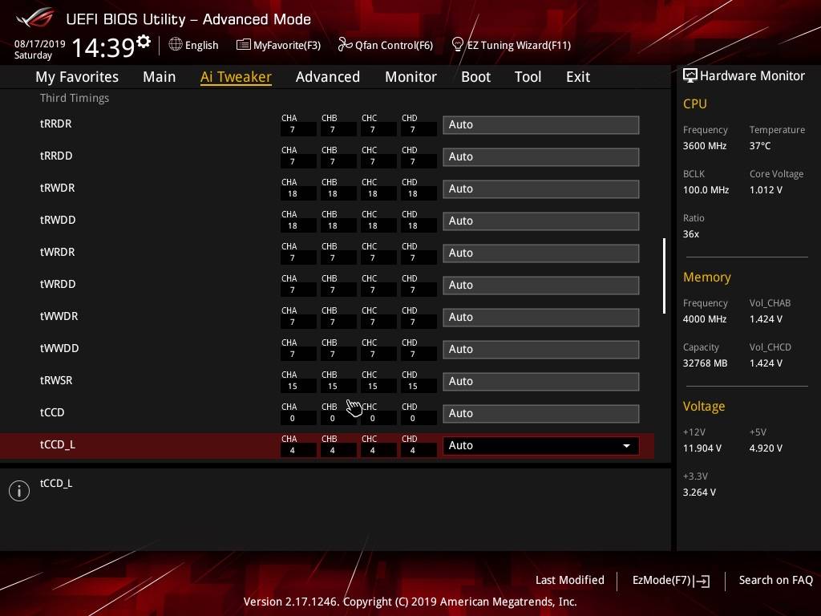Click the tWRDD Auto value field
This screenshot has width=821, height=616.
pos(541,285)
